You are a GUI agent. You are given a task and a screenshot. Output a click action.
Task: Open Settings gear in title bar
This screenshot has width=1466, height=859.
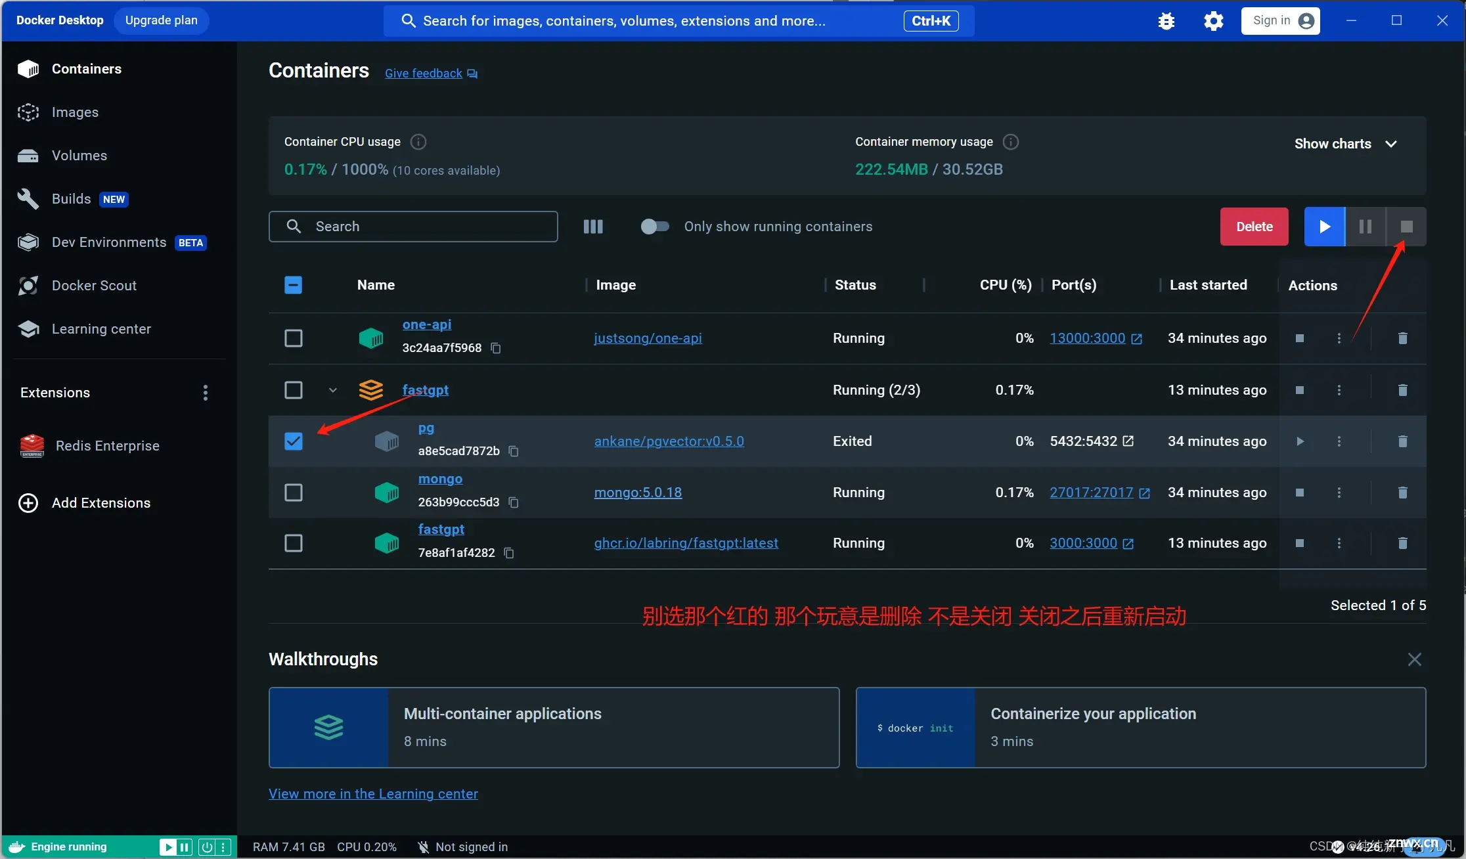click(x=1213, y=21)
